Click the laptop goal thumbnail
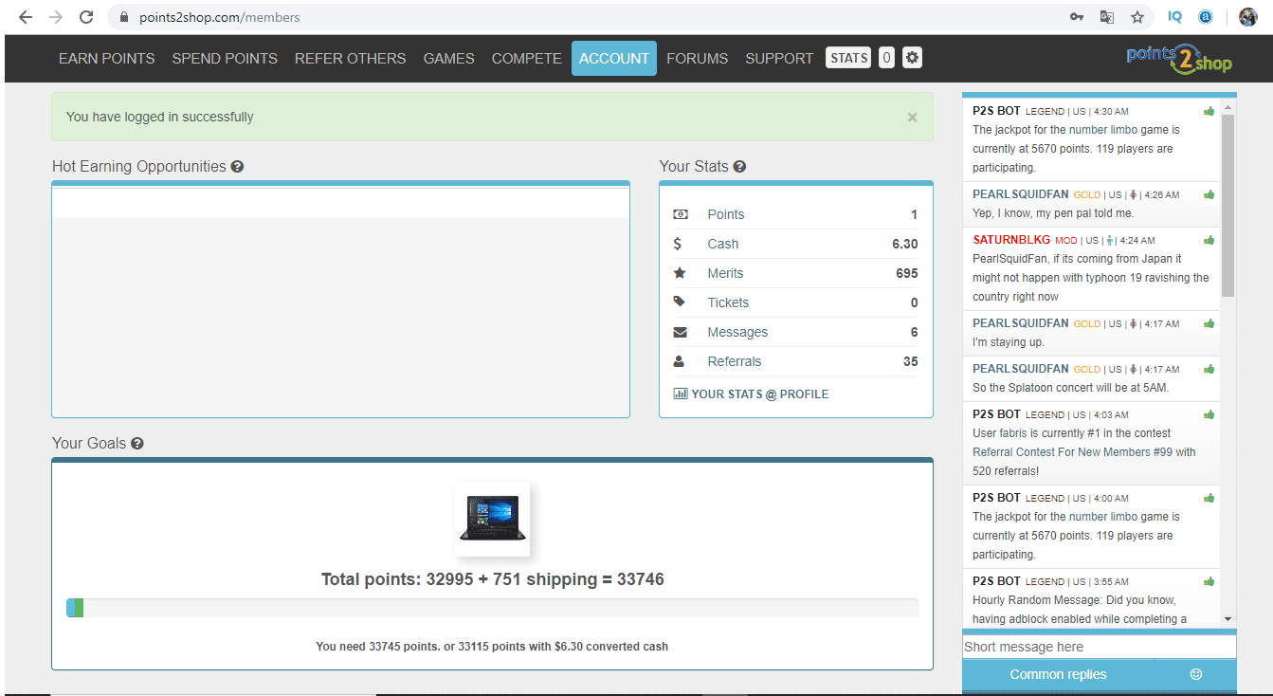This screenshot has height=696, width=1273. [x=492, y=519]
